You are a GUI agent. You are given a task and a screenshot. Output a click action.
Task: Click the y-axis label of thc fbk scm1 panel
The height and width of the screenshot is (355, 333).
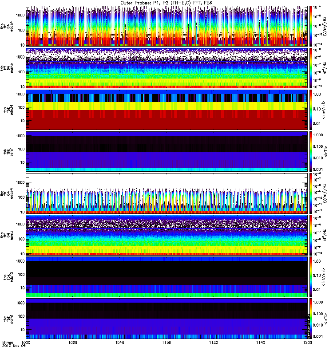pyautogui.click(x=8, y=319)
